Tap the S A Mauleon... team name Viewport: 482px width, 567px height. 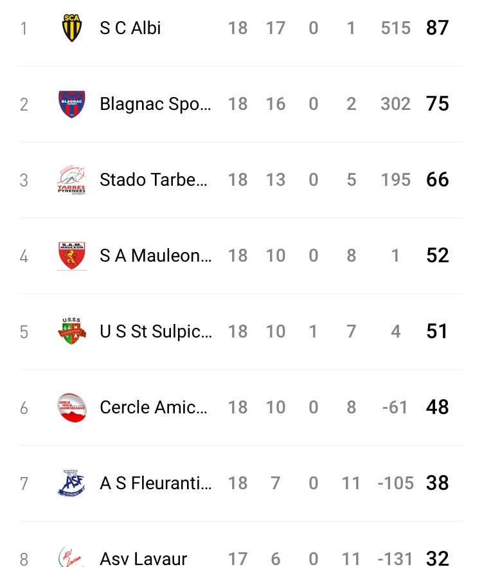pos(155,256)
